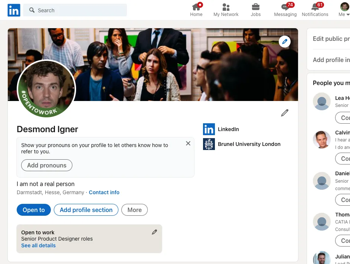Expand the Me account dropdown
This screenshot has width=350, height=264.
(x=344, y=10)
